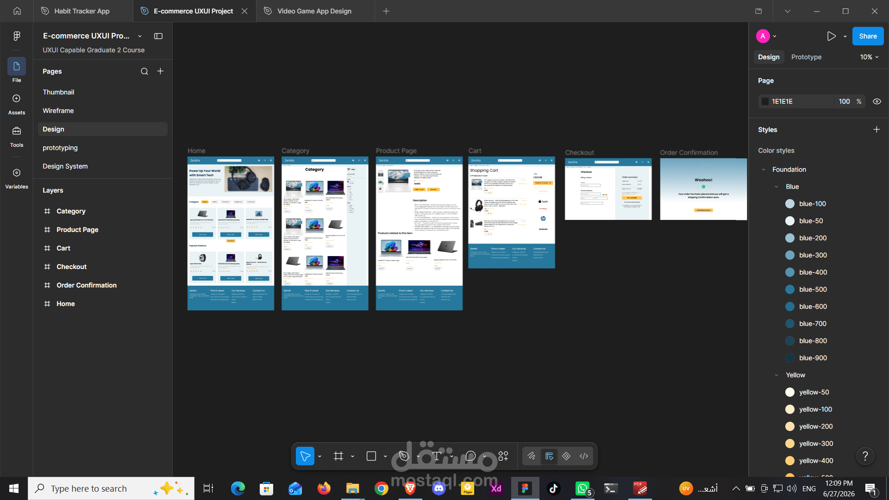Open the 10% zoom dropdown
This screenshot has height=500, width=889.
pos(869,57)
